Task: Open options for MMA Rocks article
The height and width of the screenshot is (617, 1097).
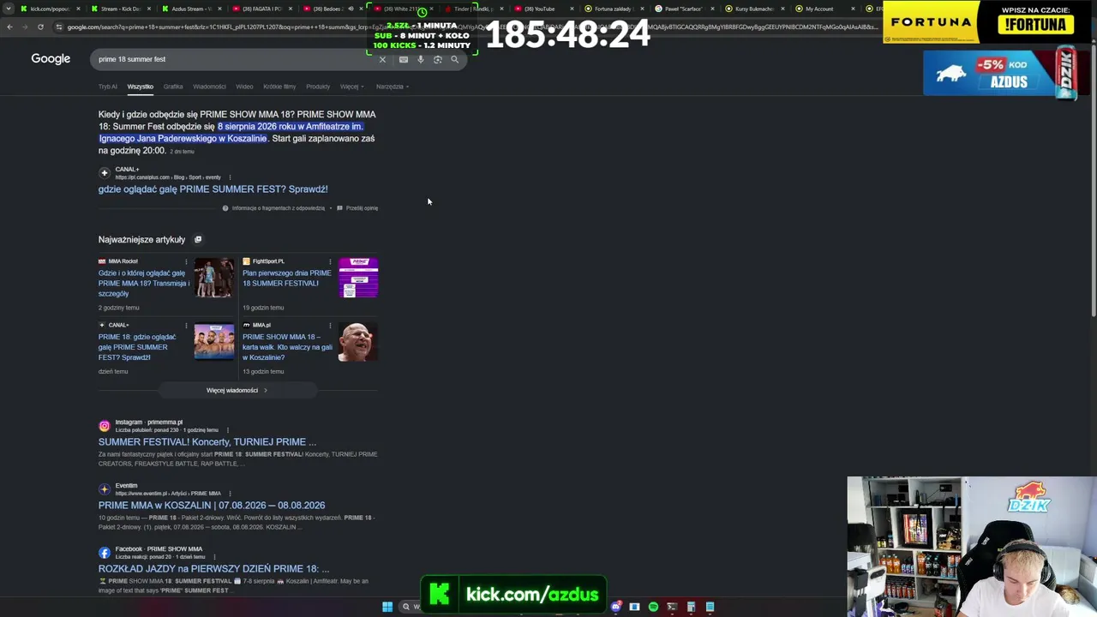Action: click(186, 261)
